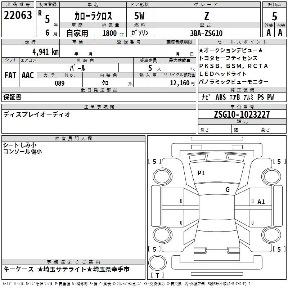Click the interior grade A under 内装
Viewport: 288px width, 288px height.
coord(280,33)
